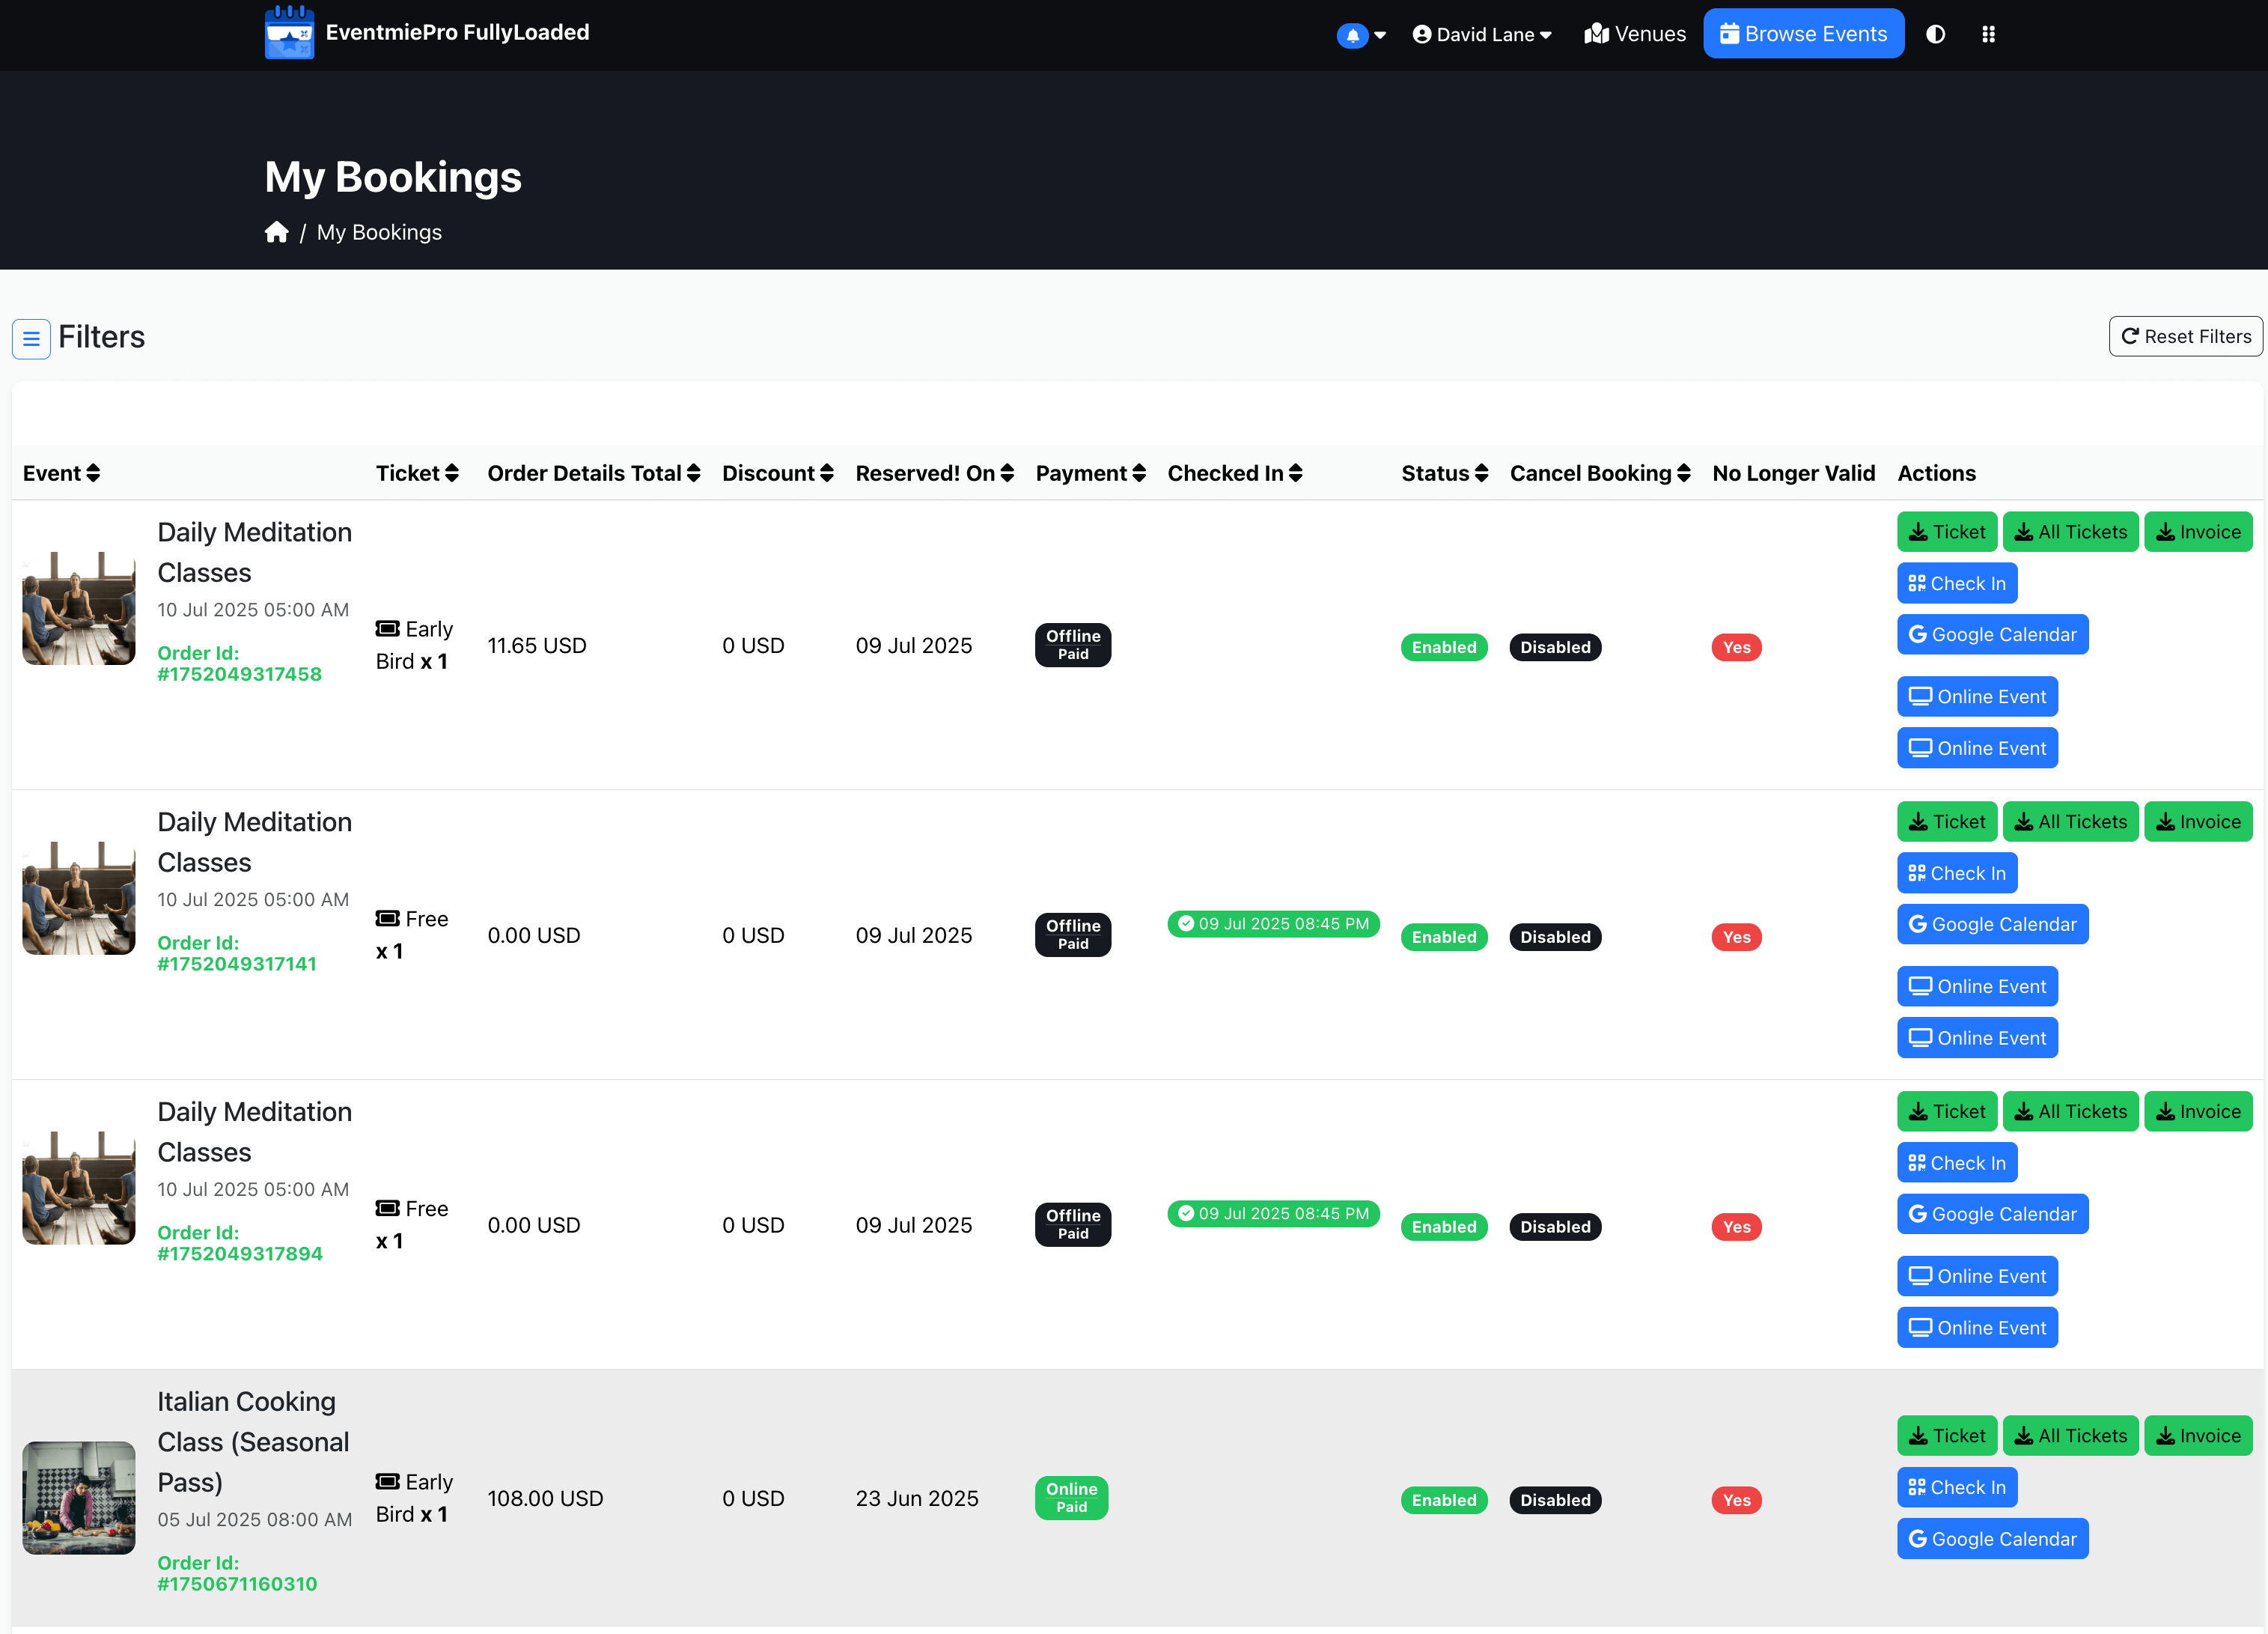Click Check In for first meditation booking
Image resolution: width=2268 pixels, height=1634 pixels.
point(1957,583)
